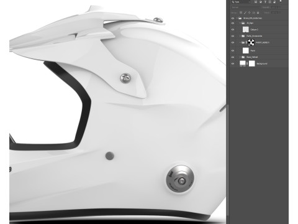Open the layer filter Type dropdown

[241, 2]
